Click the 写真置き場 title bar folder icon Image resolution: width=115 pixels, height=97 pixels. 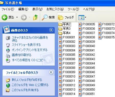tap(2, 3)
